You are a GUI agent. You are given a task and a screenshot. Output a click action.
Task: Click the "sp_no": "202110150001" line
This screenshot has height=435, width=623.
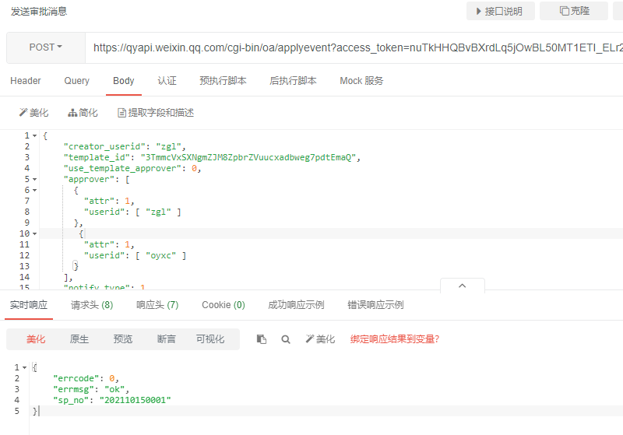pos(112,400)
